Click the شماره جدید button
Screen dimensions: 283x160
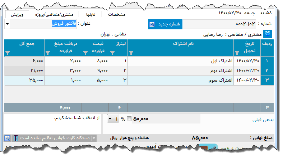tap(165, 24)
